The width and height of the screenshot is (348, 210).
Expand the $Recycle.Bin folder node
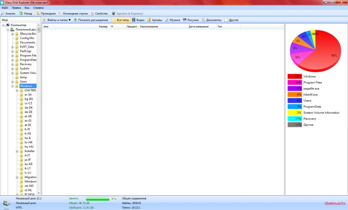[12, 34]
